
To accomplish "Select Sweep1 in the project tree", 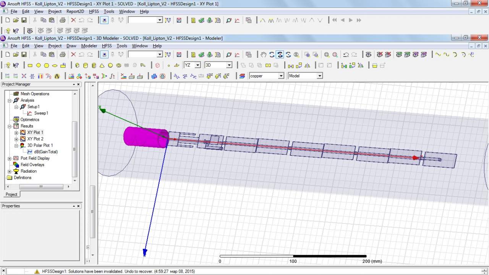I will tap(41, 113).
